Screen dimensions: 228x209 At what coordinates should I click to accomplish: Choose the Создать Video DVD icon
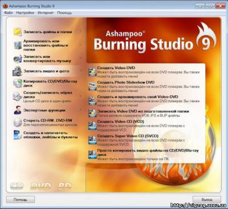coord(92,72)
